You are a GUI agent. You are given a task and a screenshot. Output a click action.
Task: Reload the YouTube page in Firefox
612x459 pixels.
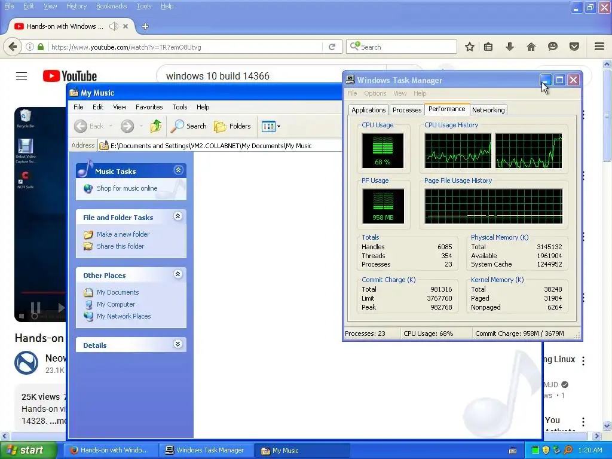(332, 47)
